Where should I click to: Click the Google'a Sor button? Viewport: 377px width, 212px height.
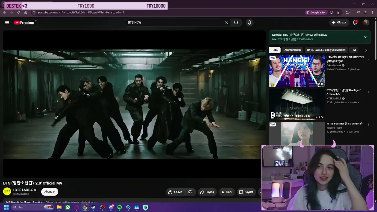[316, 12]
